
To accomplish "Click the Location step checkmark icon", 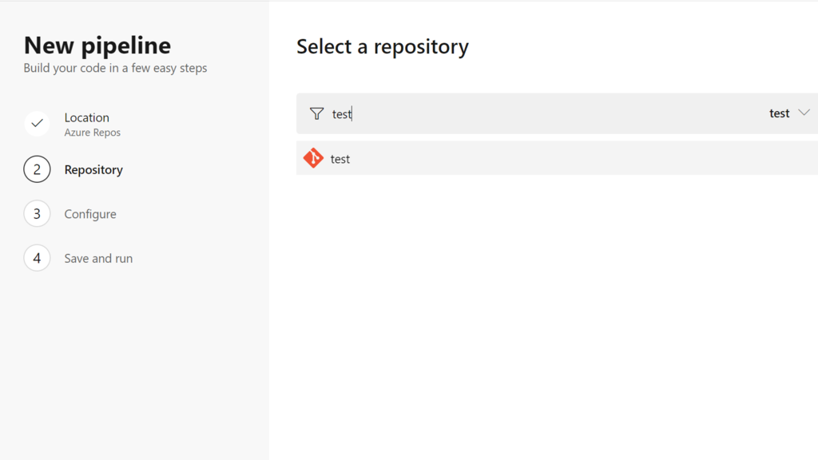I will coord(37,124).
